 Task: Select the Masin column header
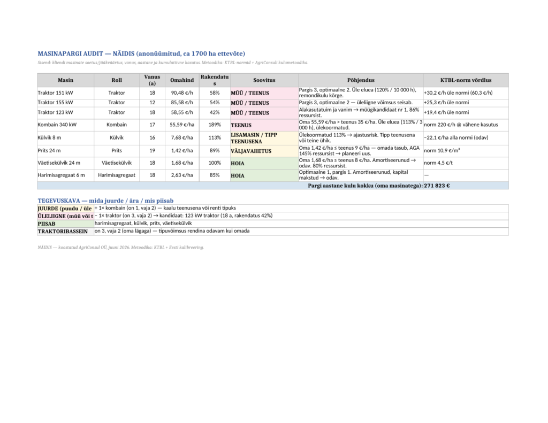pyautogui.click(x=66, y=80)
